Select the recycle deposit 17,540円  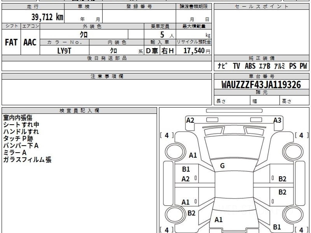tap(197, 51)
